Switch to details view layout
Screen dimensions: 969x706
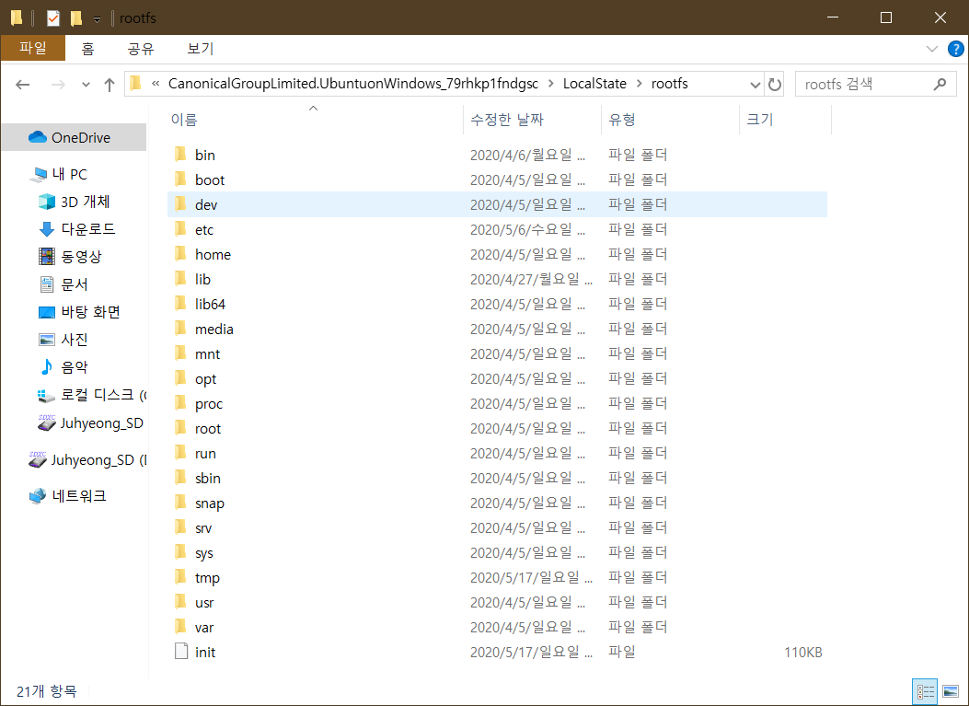click(x=925, y=691)
